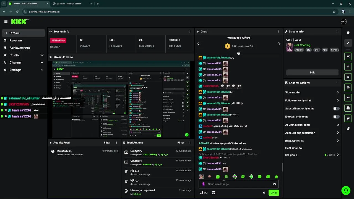Click the lightning bolt icon in right toolbar
This screenshot has height=199, width=354.
[x=348, y=67]
